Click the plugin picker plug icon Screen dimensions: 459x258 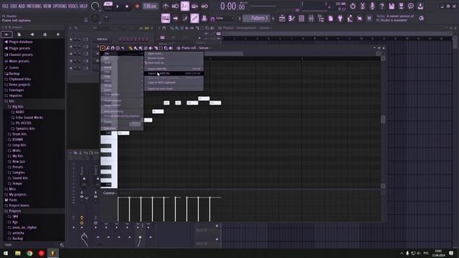(340, 19)
